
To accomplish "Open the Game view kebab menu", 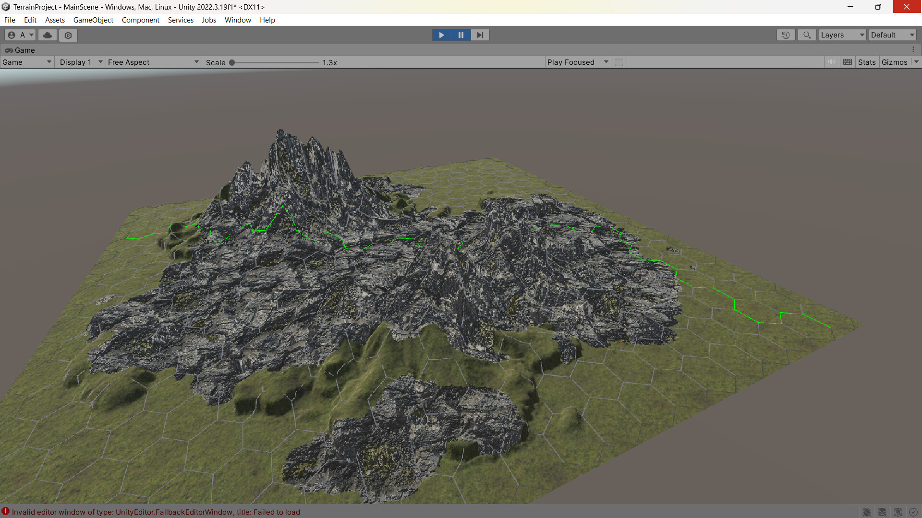I will coord(914,49).
